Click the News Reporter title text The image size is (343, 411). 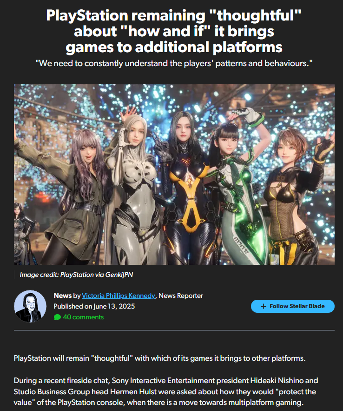(180, 296)
